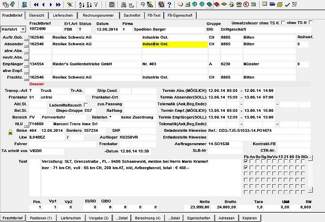Click the bus vehicle icon
Screen dimensions: 325x222
click(x=272, y=4)
